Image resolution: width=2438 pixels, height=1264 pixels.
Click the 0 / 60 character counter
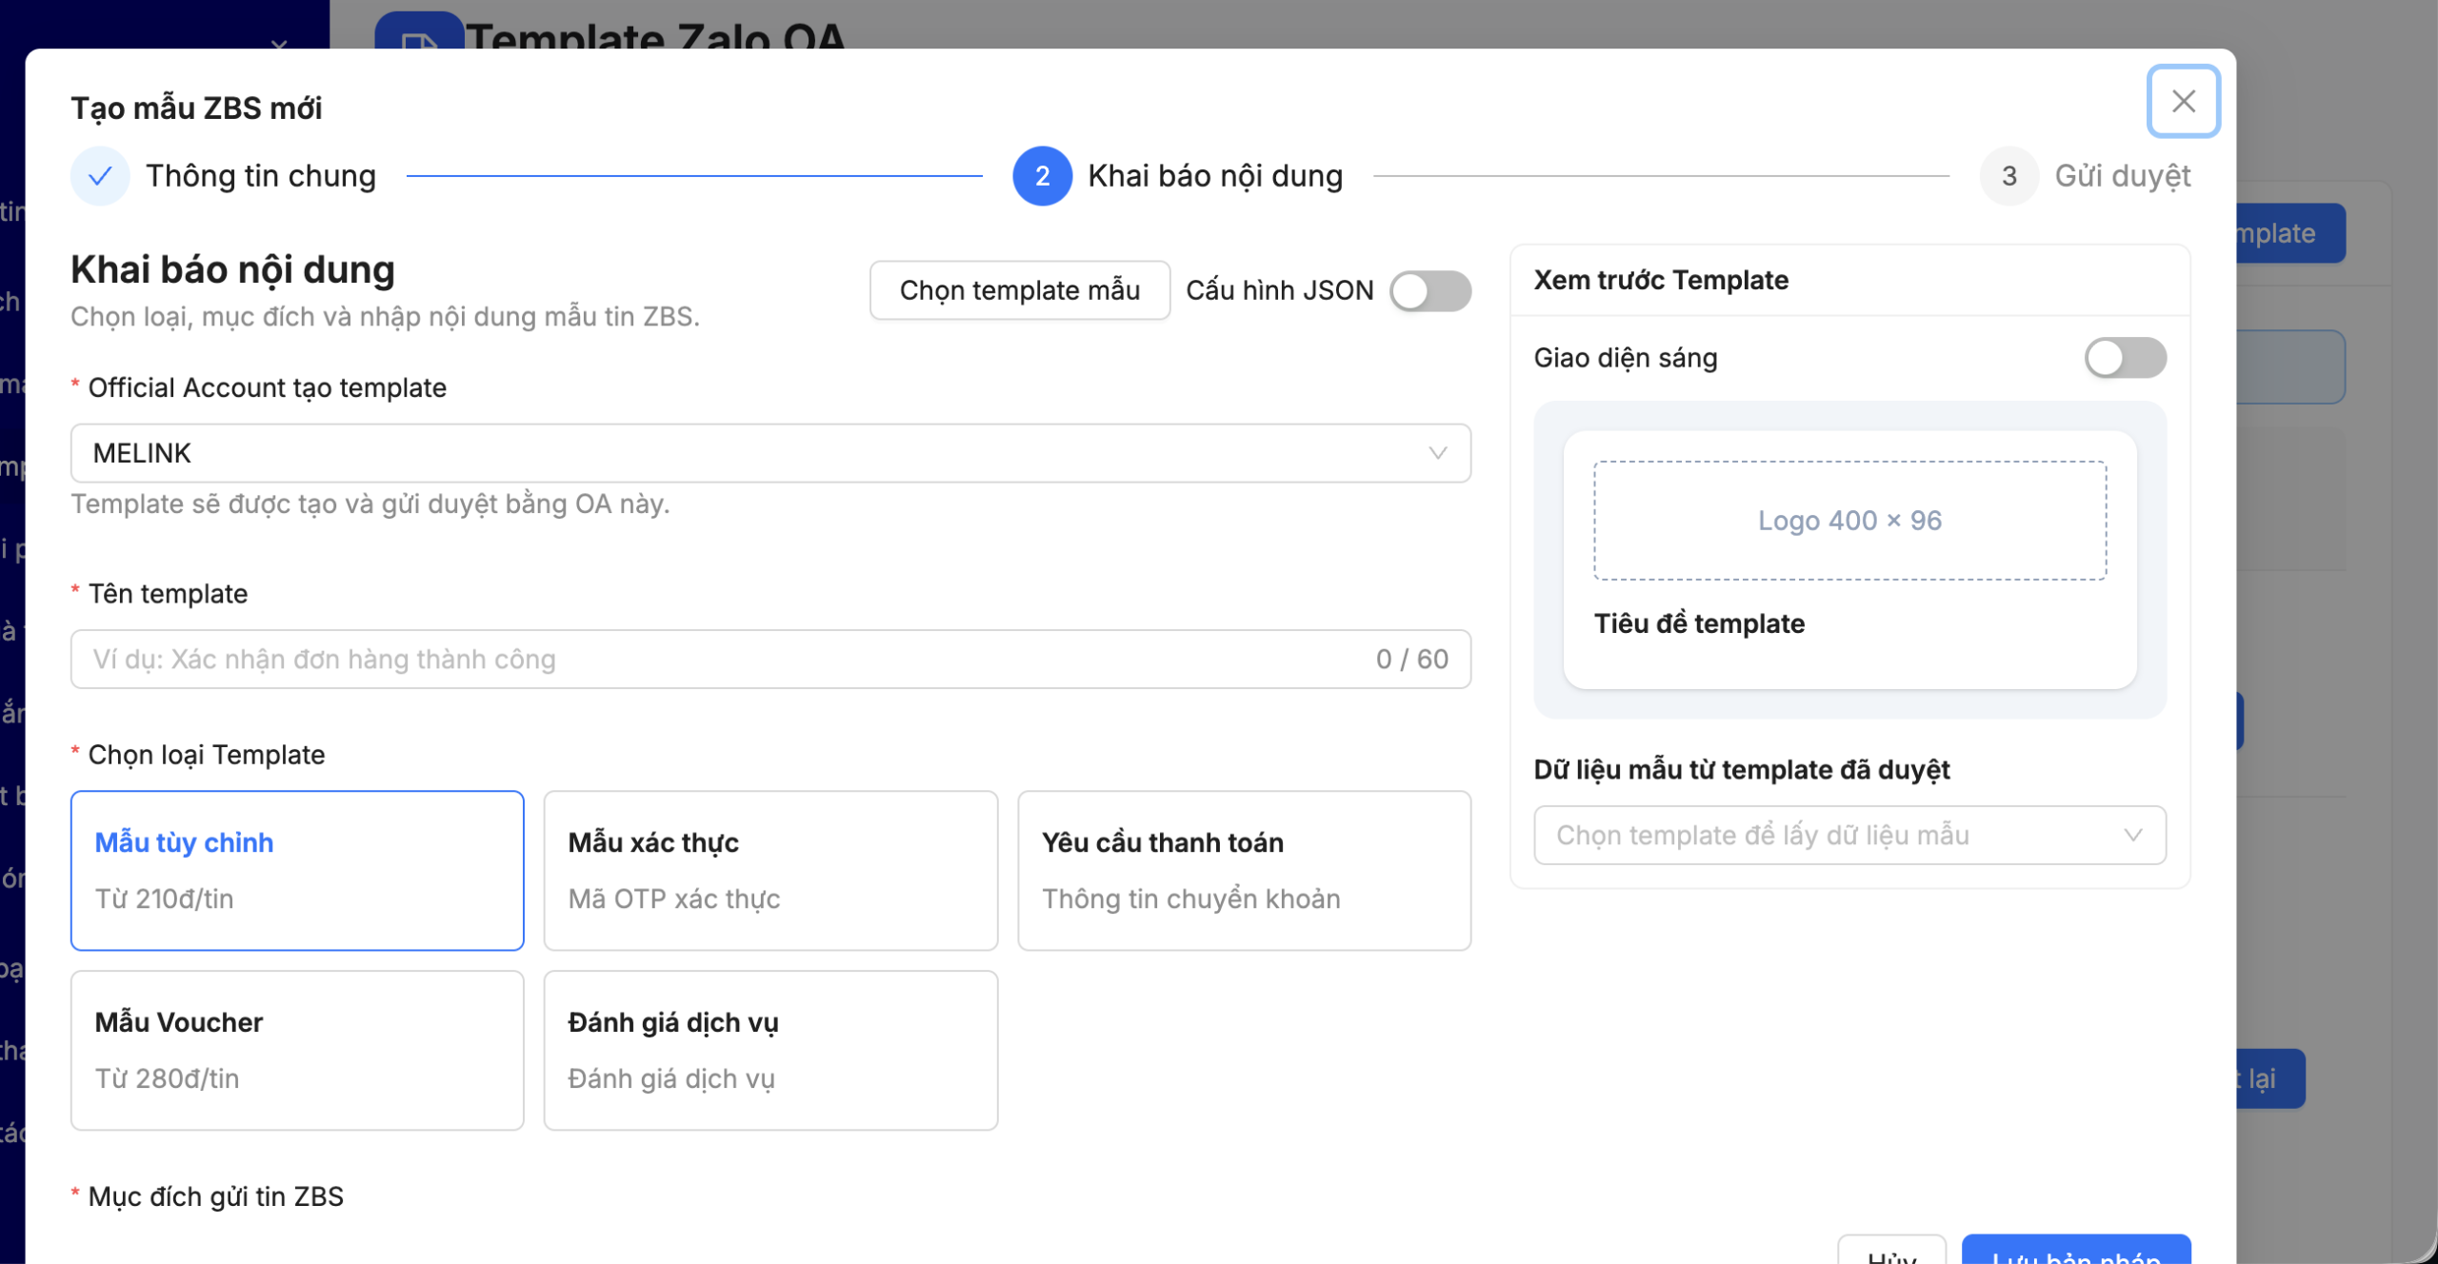tap(1411, 659)
